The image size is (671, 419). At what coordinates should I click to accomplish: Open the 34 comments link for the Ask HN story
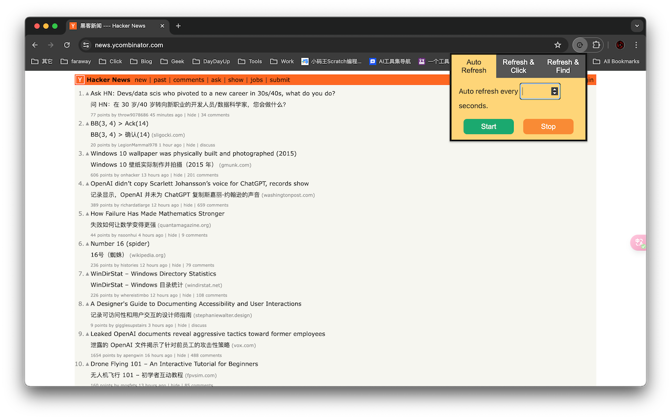click(x=215, y=115)
